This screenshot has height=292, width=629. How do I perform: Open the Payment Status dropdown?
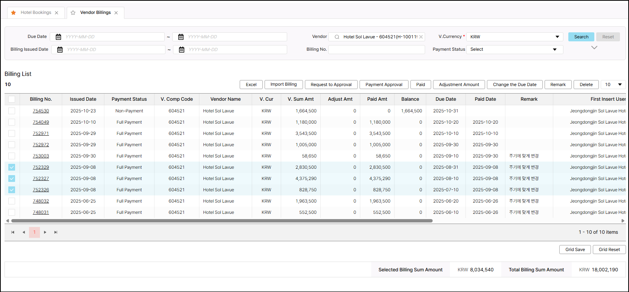tap(514, 50)
